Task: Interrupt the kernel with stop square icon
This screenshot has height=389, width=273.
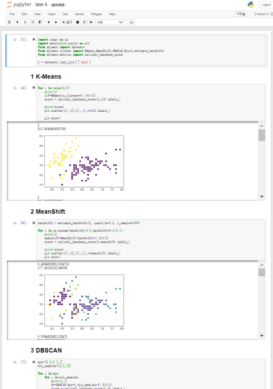Action: [78, 22]
